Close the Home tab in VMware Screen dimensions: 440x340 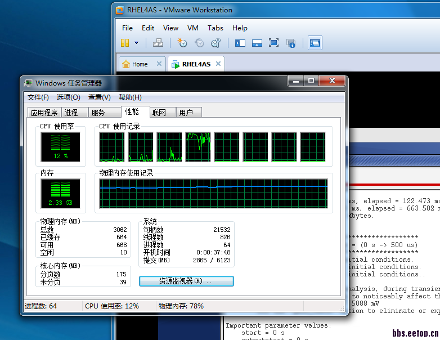tap(159, 64)
